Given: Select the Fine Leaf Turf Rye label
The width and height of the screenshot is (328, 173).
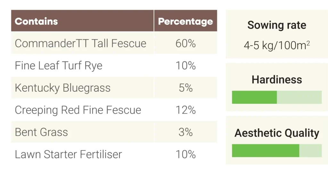Looking at the screenshot, I should coord(59,66).
